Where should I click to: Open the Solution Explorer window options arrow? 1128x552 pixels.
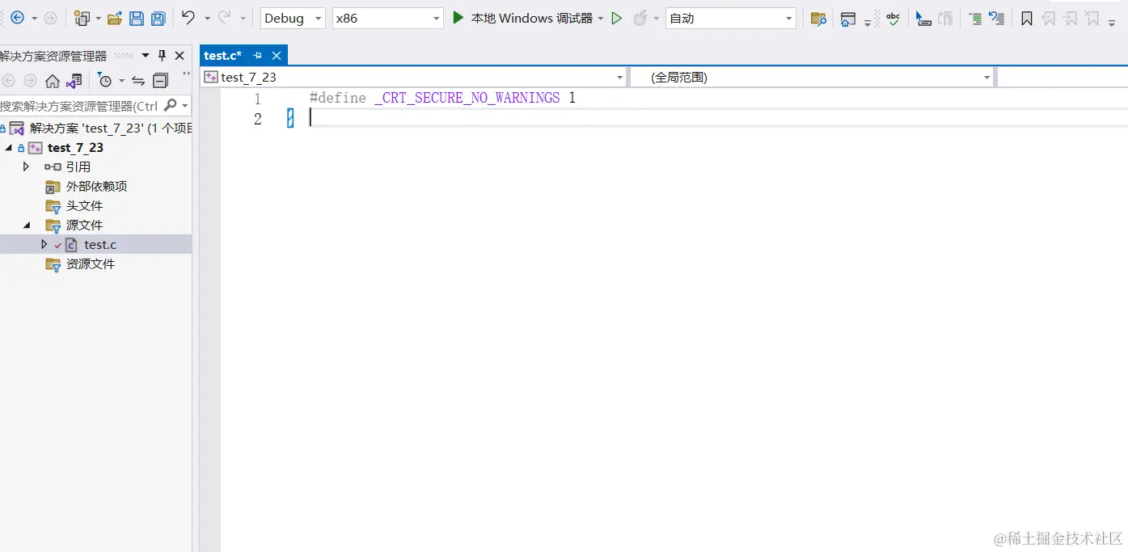pos(146,56)
